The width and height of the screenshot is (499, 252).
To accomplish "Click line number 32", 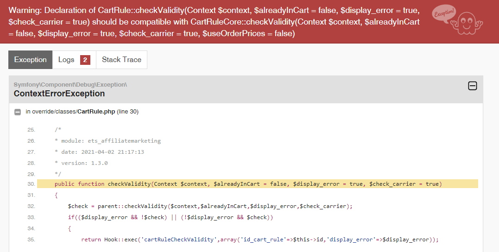I will (x=31, y=206).
